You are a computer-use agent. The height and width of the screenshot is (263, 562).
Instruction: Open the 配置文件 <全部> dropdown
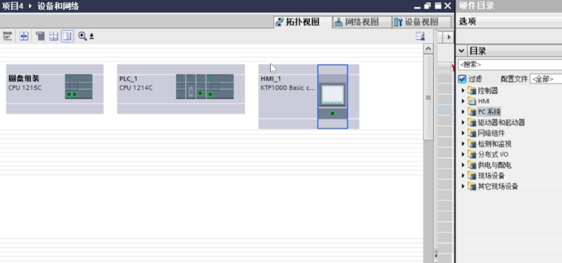click(546, 79)
